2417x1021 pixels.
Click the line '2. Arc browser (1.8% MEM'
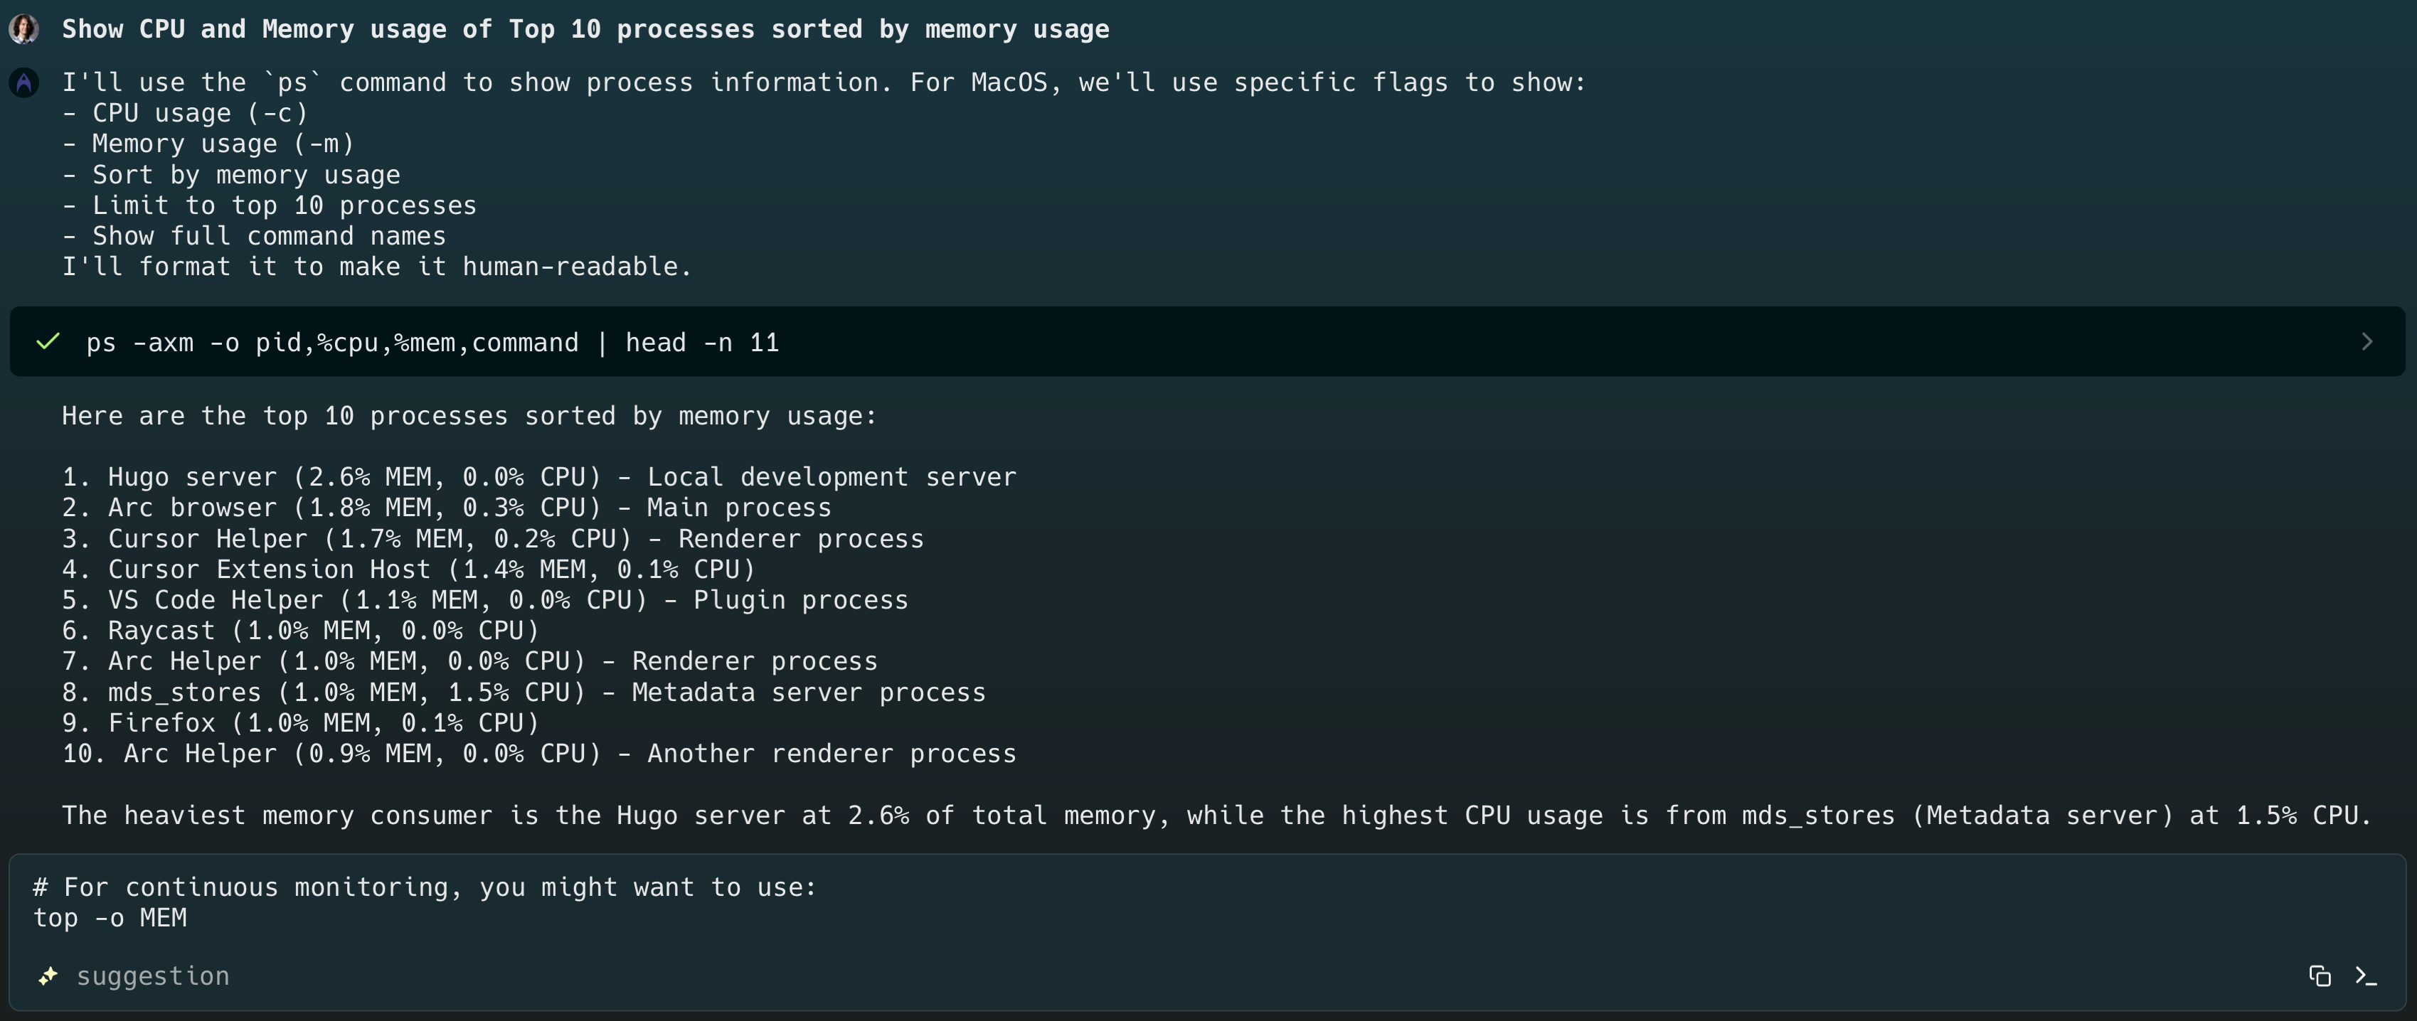coord(447,508)
